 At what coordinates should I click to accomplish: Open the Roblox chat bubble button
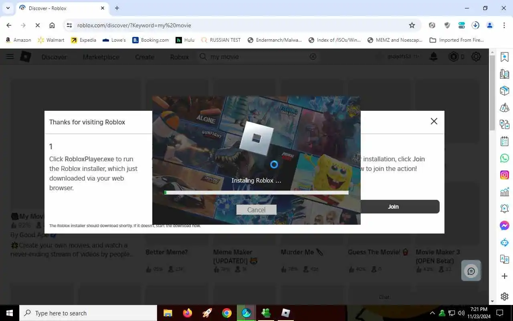tap(471, 271)
